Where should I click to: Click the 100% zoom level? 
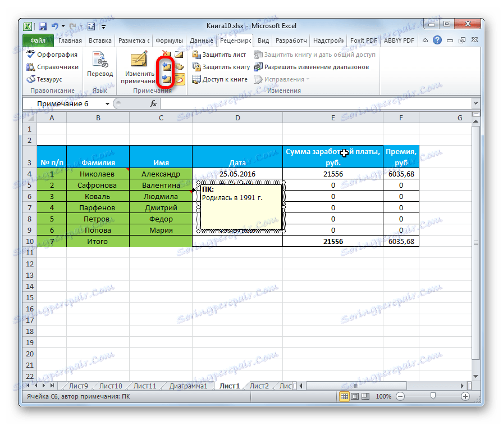point(383,396)
